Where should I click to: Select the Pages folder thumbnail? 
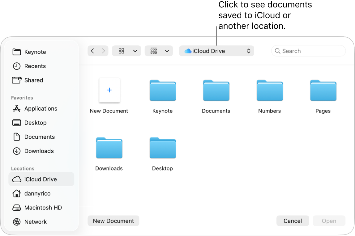click(x=323, y=91)
